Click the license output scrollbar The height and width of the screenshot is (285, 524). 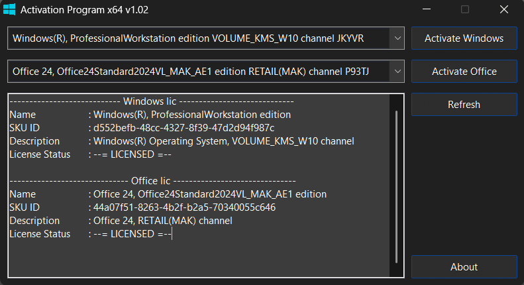pos(397,186)
